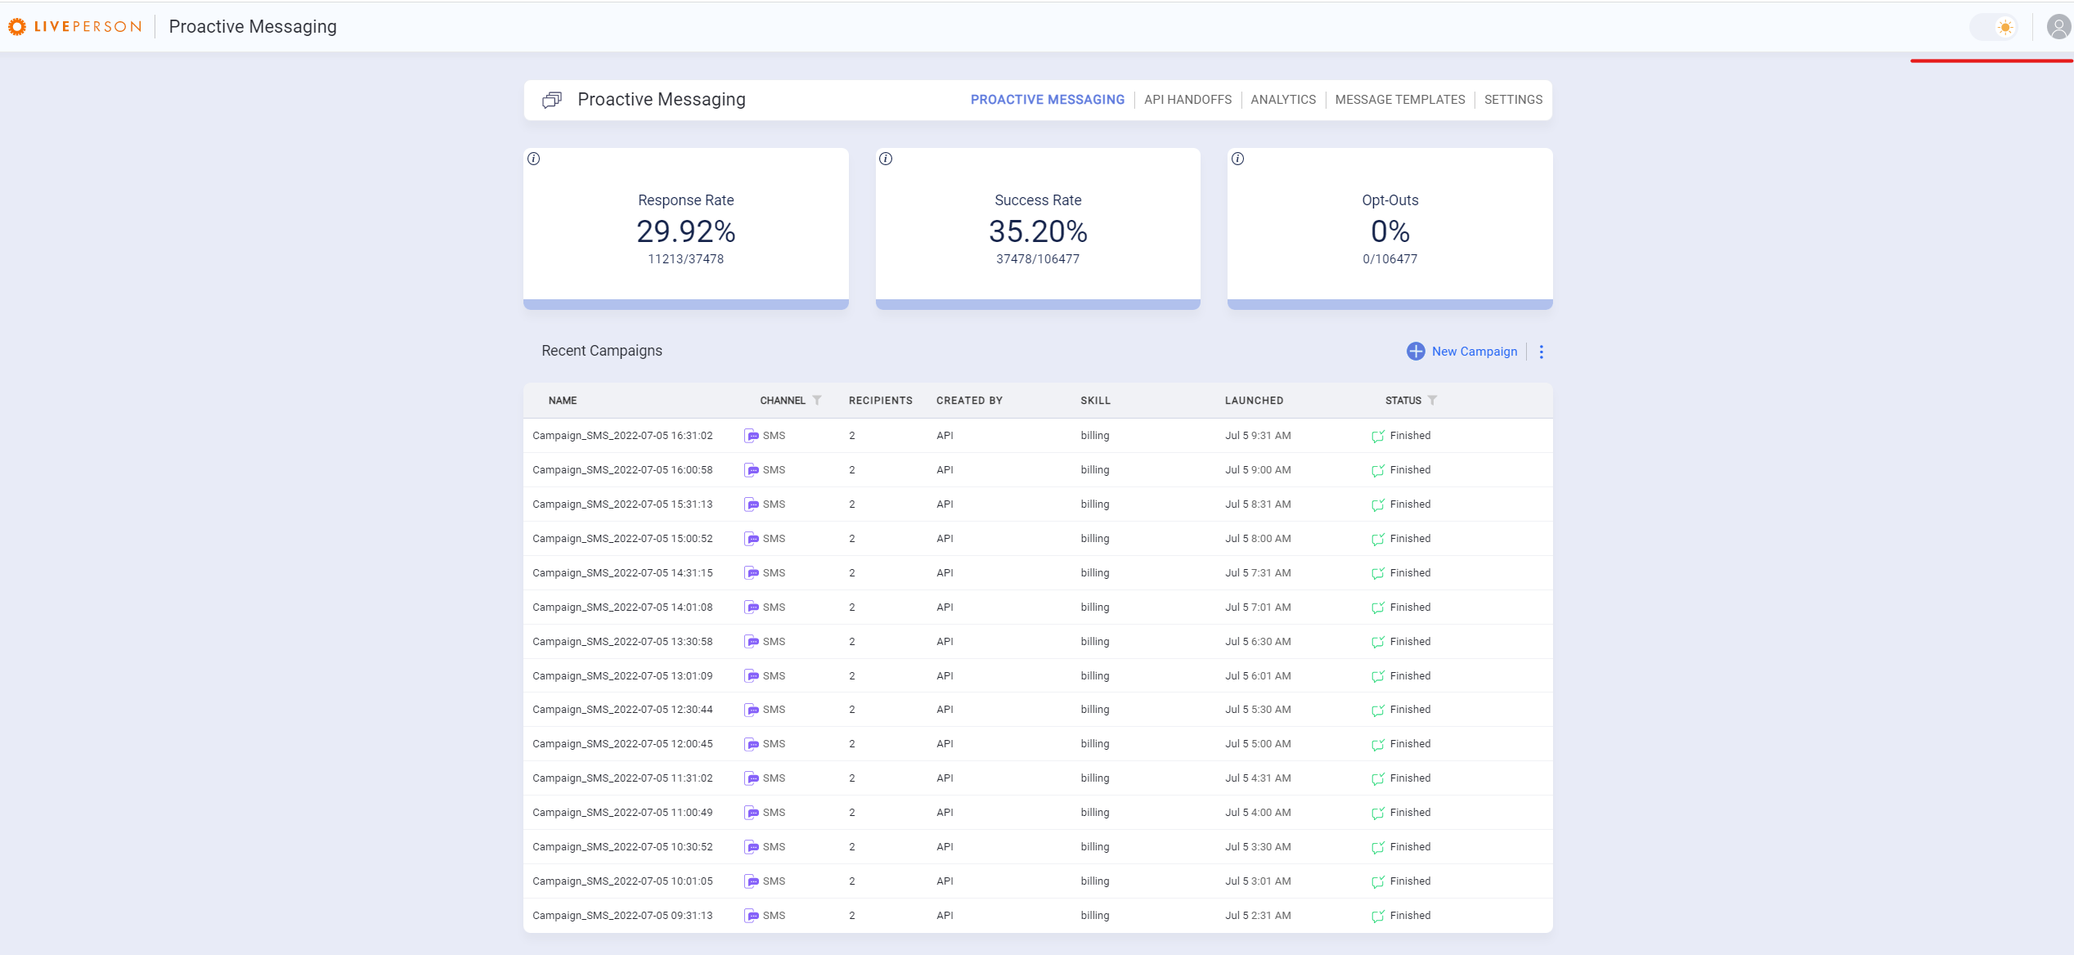Click SMS icon in the 13:30:58 campaign row
This screenshot has width=2074, height=955.
point(752,642)
